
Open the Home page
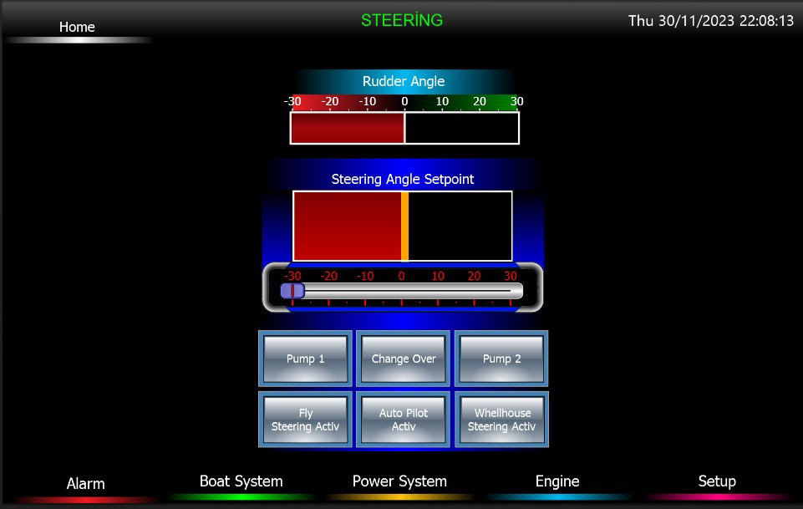click(x=77, y=27)
